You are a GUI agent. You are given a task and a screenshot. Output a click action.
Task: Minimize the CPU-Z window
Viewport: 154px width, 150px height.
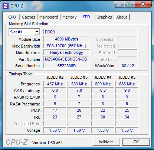click(x=119, y=4)
